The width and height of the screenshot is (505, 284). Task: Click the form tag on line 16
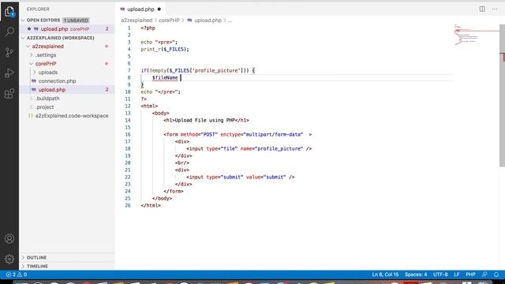238,135
